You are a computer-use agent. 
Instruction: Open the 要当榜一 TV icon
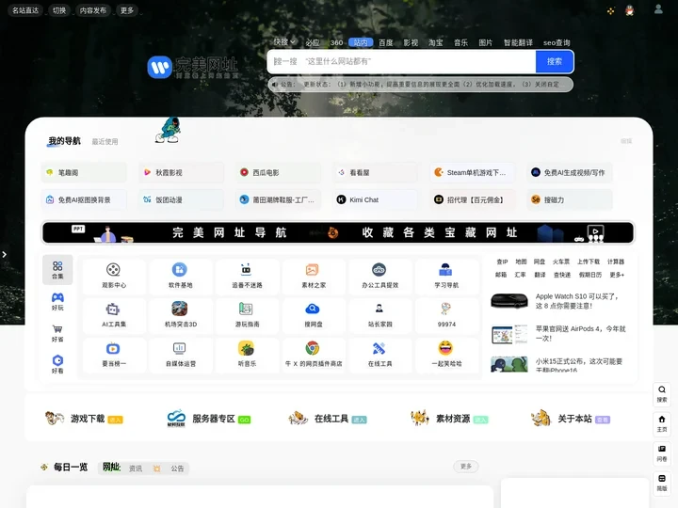[x=113, y=348]
